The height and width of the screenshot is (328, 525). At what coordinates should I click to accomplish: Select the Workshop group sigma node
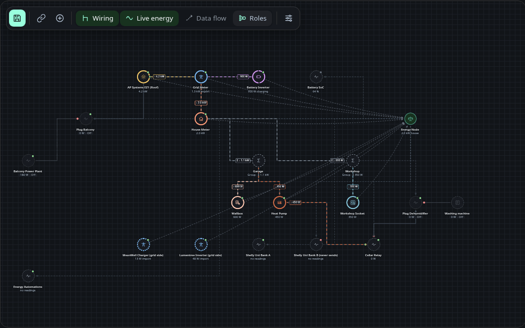click(x=352, y=160)
